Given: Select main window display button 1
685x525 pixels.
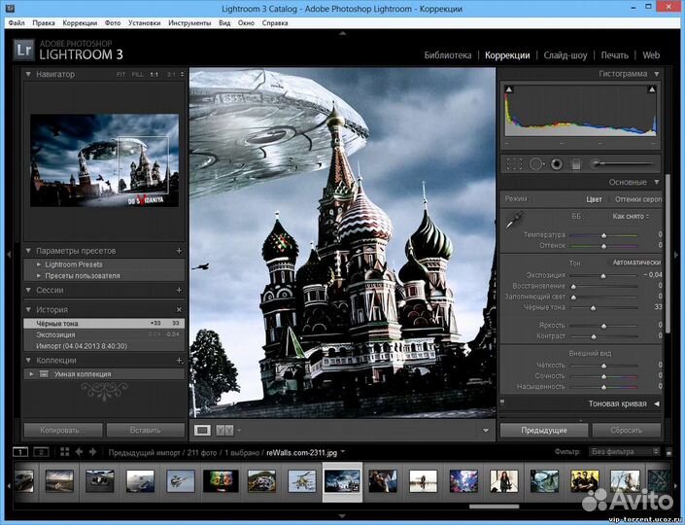Looking at the screenshot, I should 20,452.
